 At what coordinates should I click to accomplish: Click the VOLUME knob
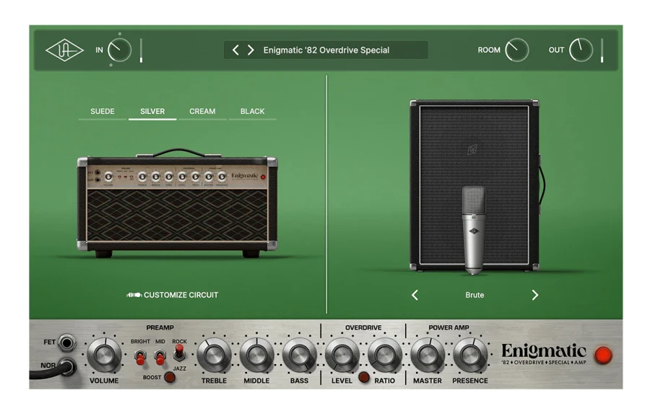(x=103, y=355)
